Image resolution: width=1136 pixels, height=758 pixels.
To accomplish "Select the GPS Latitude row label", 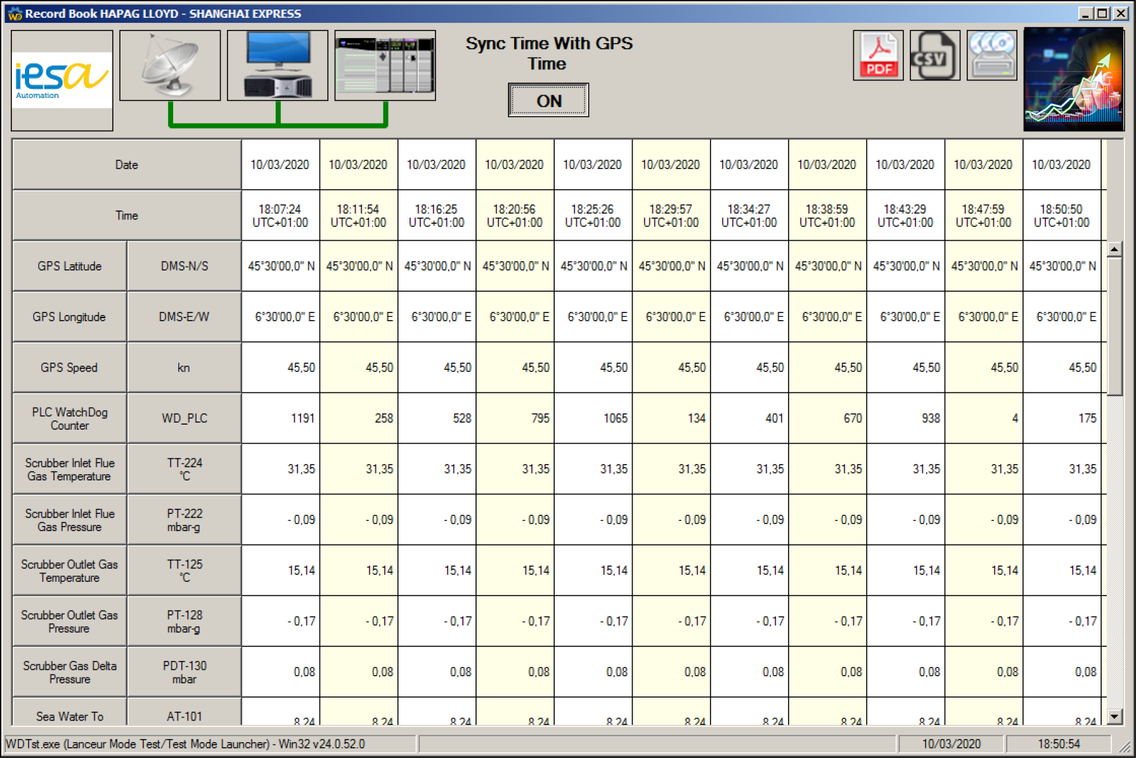I will click(70, 266).
